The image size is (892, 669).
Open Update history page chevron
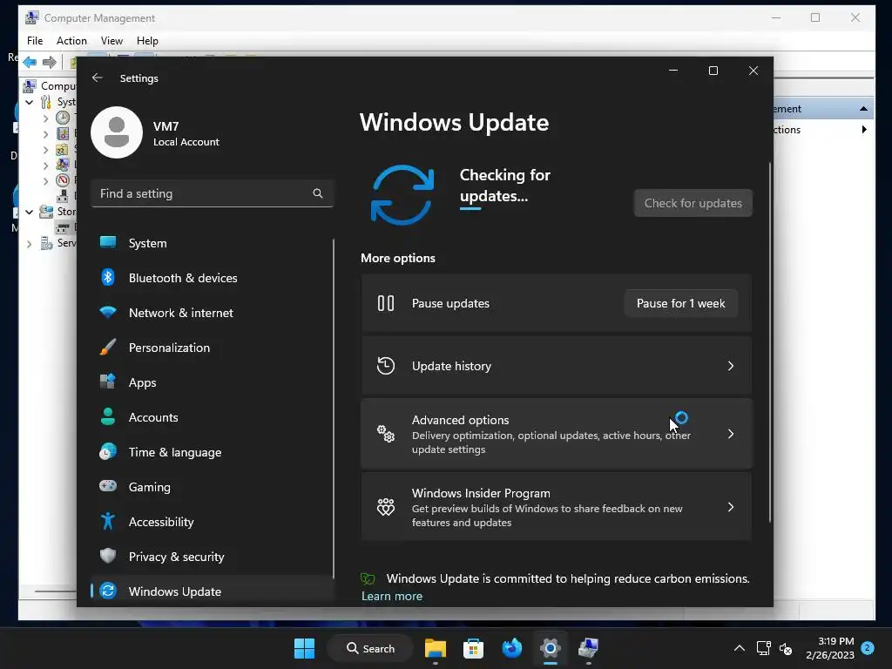point(731,366)
